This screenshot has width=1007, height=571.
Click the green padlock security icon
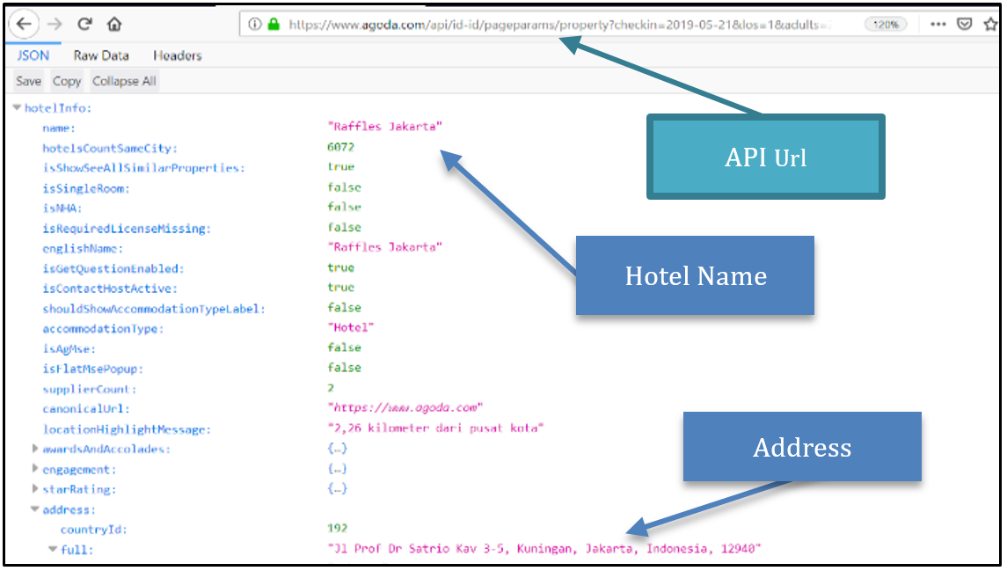[x=274, y=25]
